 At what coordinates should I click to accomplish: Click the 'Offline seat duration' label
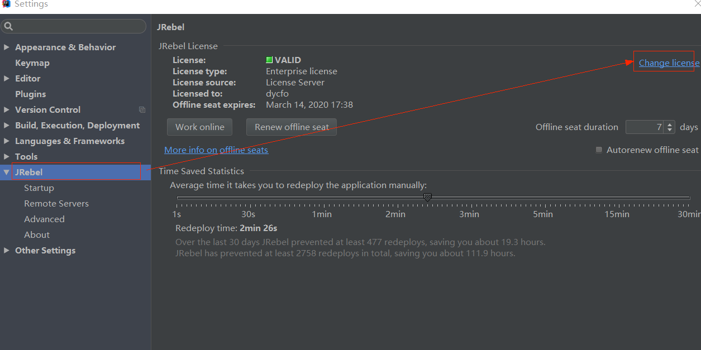pos(577,127)
